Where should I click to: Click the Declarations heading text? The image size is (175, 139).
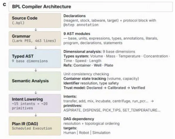click(75, 16)
